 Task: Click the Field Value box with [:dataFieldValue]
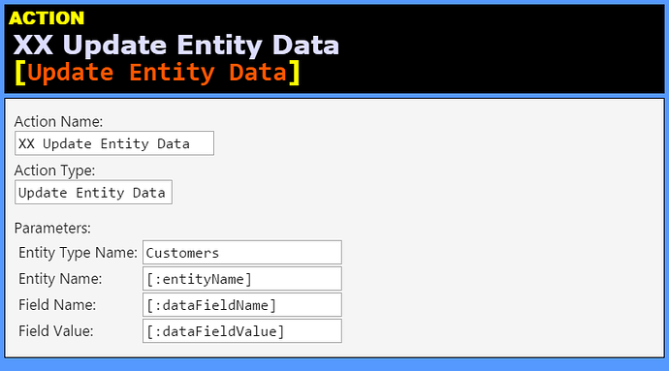pos(242,331)
